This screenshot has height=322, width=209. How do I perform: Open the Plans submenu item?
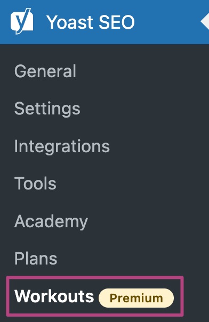click(104, 258)
